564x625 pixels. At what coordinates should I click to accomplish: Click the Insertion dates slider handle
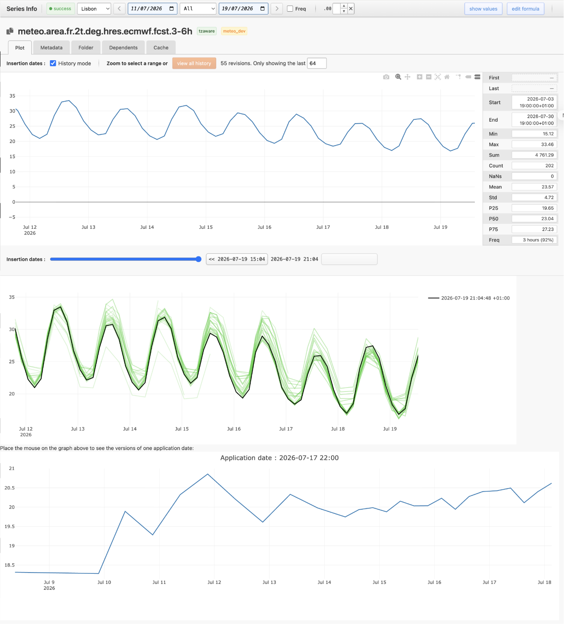(x=198, y=259)
